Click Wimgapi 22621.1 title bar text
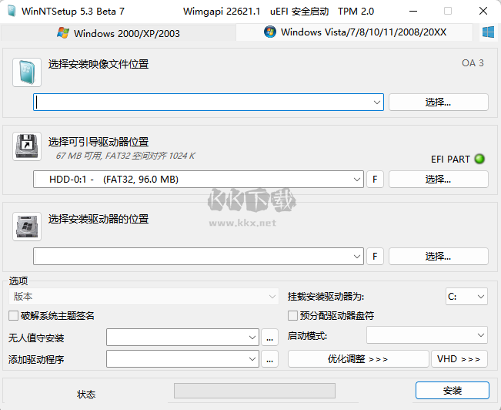Screen dimensions: 501x410 [222, 12]
